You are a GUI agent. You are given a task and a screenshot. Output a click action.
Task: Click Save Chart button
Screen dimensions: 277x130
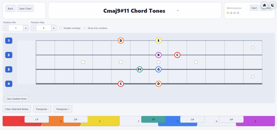pyautogui.click(x=25, y=8)
